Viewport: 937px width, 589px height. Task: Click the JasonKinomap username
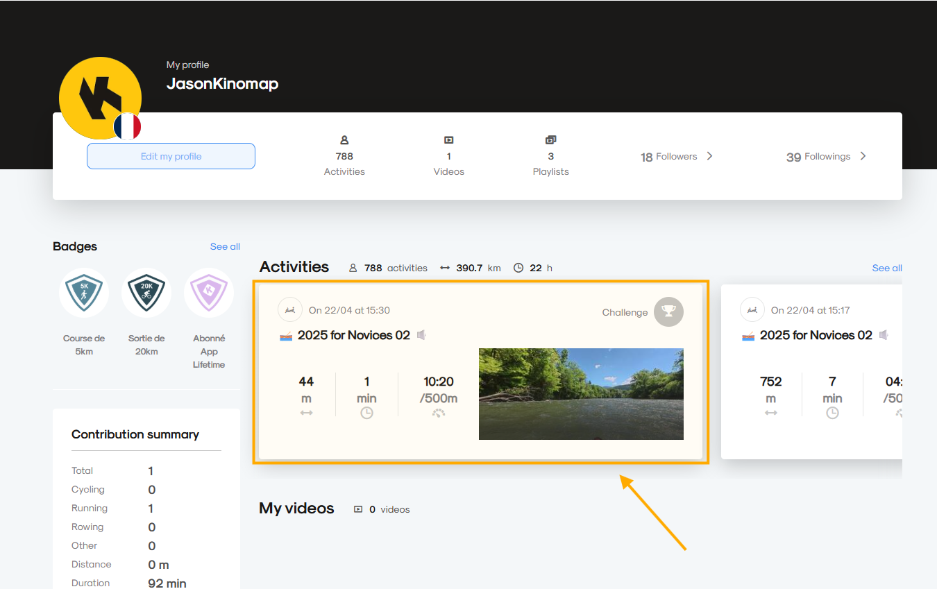(222, 84)
